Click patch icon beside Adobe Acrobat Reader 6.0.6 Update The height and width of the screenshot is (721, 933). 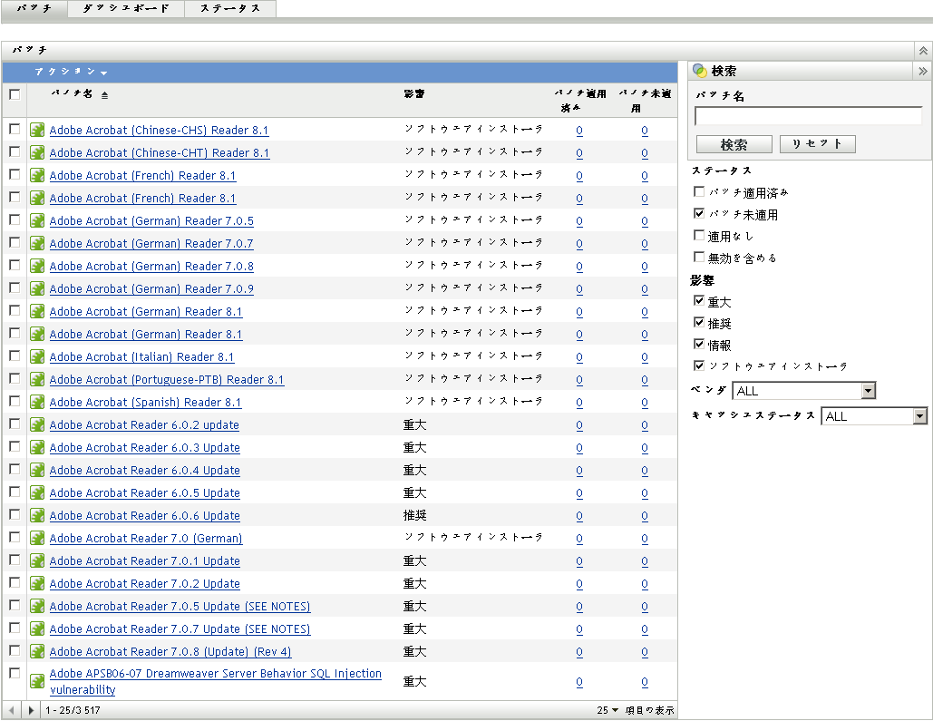[x=37, y=515]
